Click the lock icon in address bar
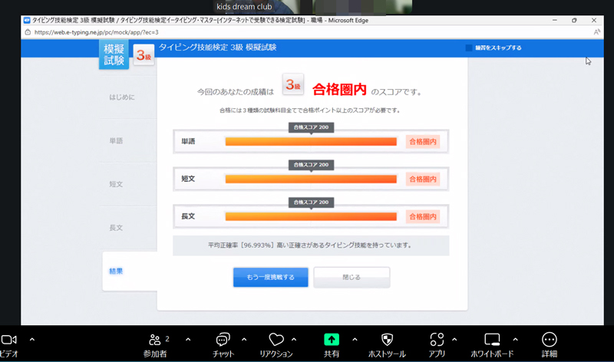 [x=28, y=32]
